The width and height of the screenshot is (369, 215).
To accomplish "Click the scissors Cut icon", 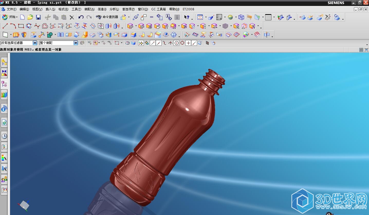I will [x=48, y=17].
